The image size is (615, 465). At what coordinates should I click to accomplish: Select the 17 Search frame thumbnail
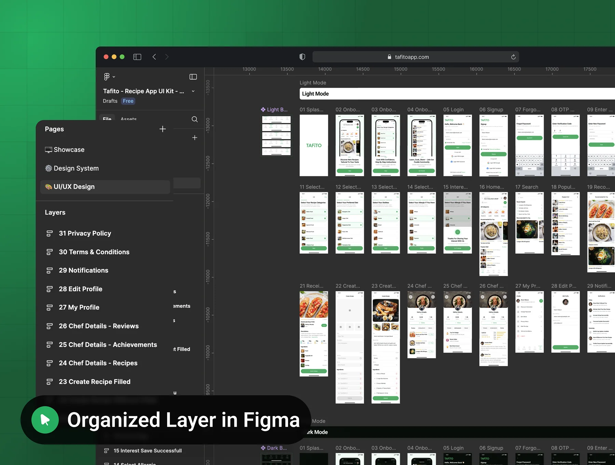point(529,223)
